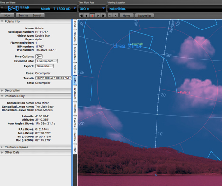Viewport: 222px width, 186px height.
Task: Click the month March in date
Action: tap(46, 9)
